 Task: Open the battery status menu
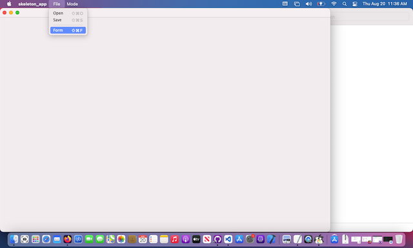[321, 4]
